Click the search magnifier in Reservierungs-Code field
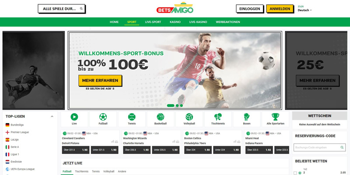This screenshot has height=175, width=350. [342, 147]
